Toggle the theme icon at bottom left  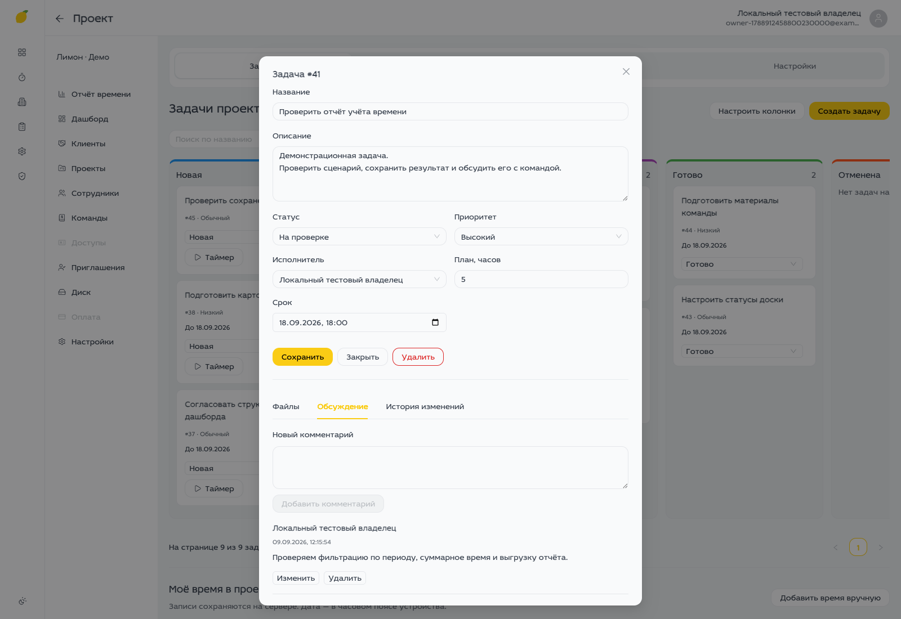pyautogui.click(x=22, y=601)
